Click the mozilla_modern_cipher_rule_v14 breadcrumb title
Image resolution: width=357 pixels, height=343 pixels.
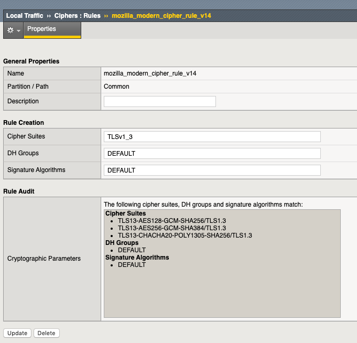(161, 16)
